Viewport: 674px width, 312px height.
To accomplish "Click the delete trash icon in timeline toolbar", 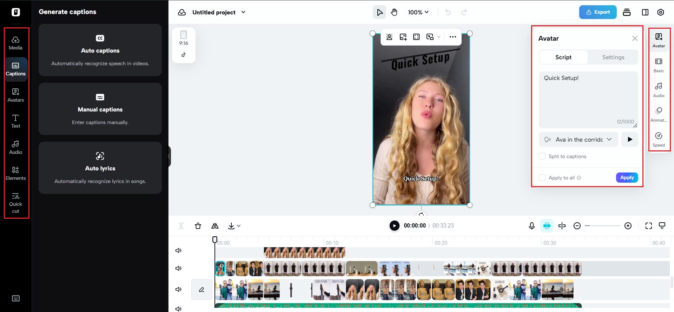I will 198,226.
